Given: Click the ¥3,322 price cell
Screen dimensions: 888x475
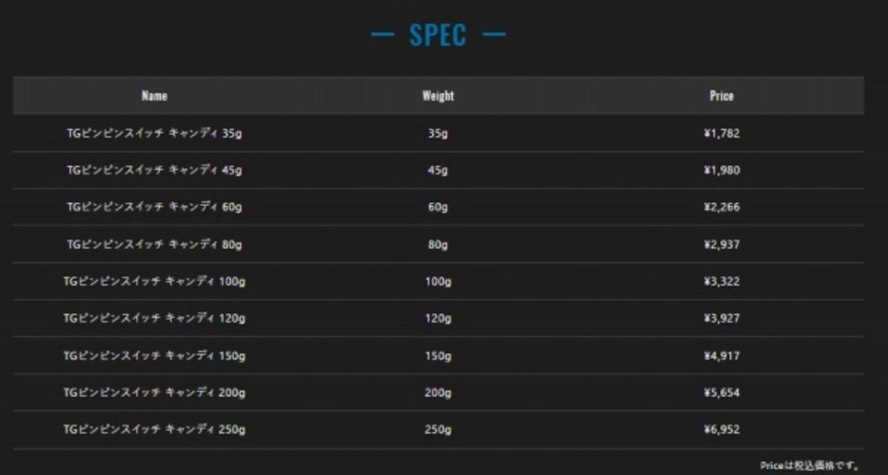Looking at the screenshot, I should 721,282.
